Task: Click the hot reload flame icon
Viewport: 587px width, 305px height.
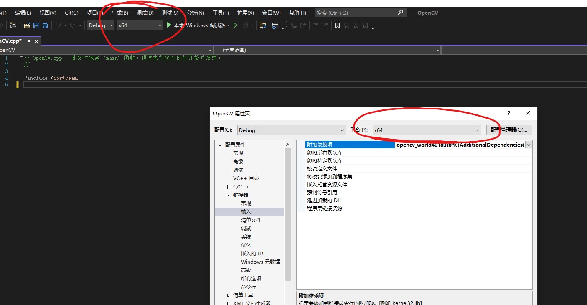Action: (x=246, y=25)
